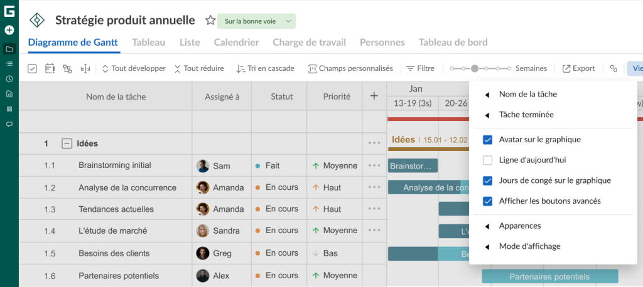Click the copy link icon in toolbar

click(x=613, y=68)
